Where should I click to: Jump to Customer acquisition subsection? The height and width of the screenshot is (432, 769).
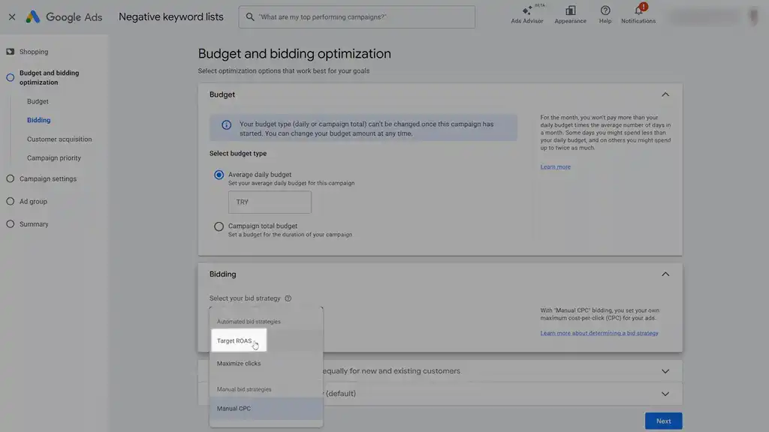point(59,139)
